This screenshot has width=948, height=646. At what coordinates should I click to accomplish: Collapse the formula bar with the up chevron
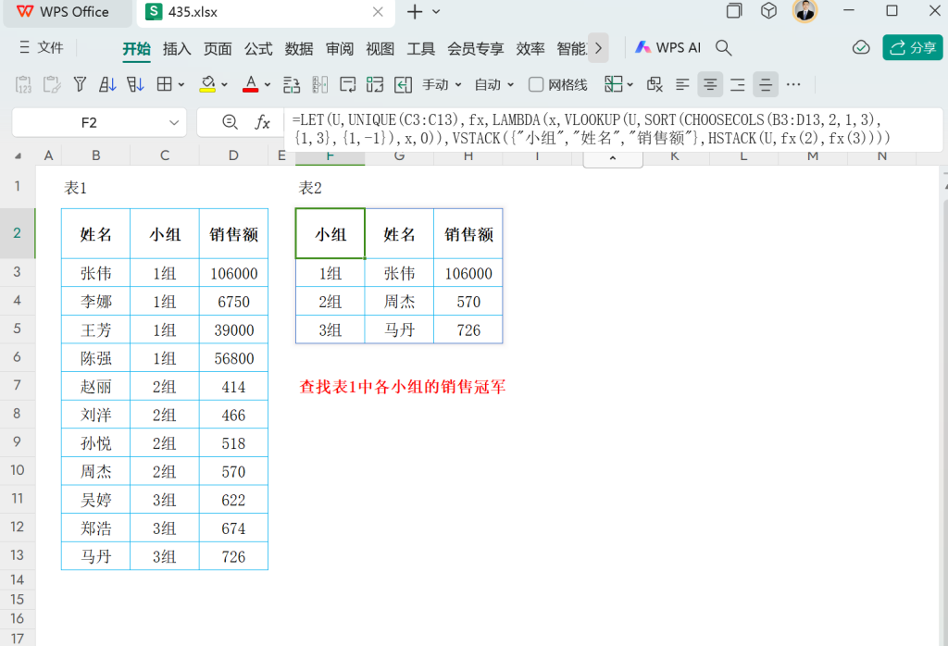[x=613, y=157]
